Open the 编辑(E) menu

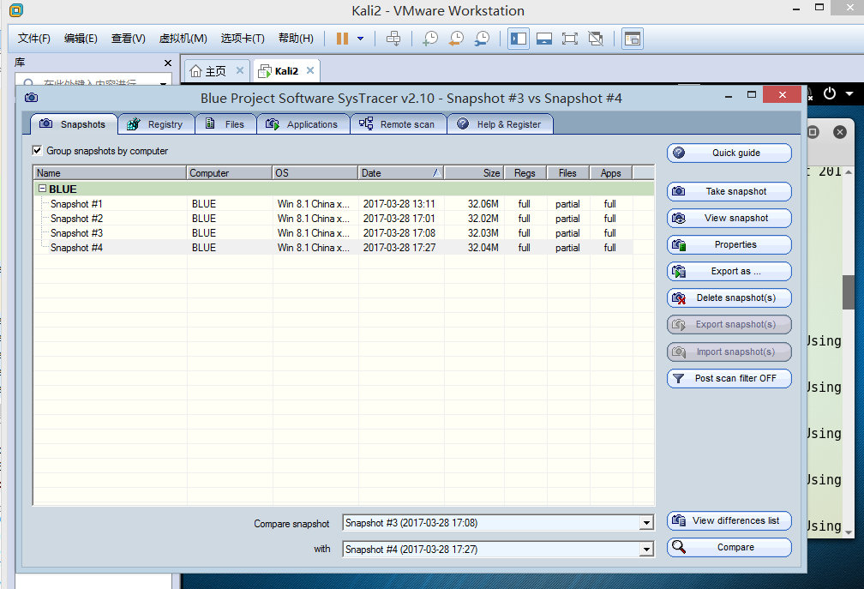(x=81, y=38)
